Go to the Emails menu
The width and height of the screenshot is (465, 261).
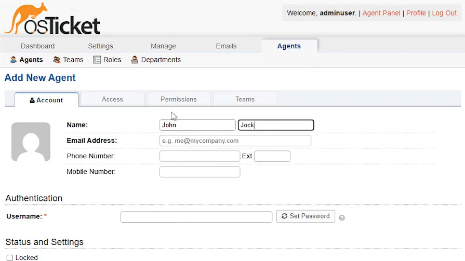(227, 46)
